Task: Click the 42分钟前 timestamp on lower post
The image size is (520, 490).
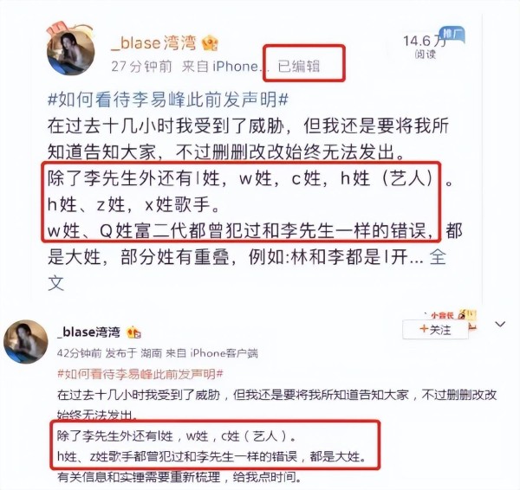Action: point(79,353)
